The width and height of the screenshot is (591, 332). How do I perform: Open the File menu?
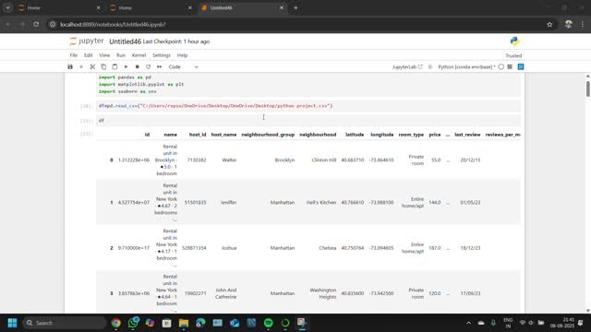pyautogui.click(x=74, y=55)
